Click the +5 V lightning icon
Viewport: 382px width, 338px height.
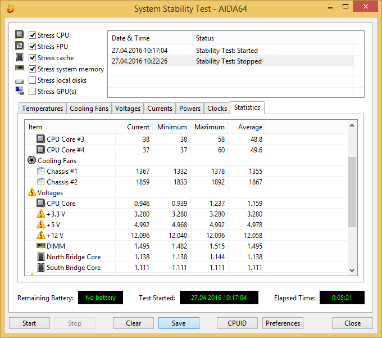pyautogui.click(x=40, y=224)
